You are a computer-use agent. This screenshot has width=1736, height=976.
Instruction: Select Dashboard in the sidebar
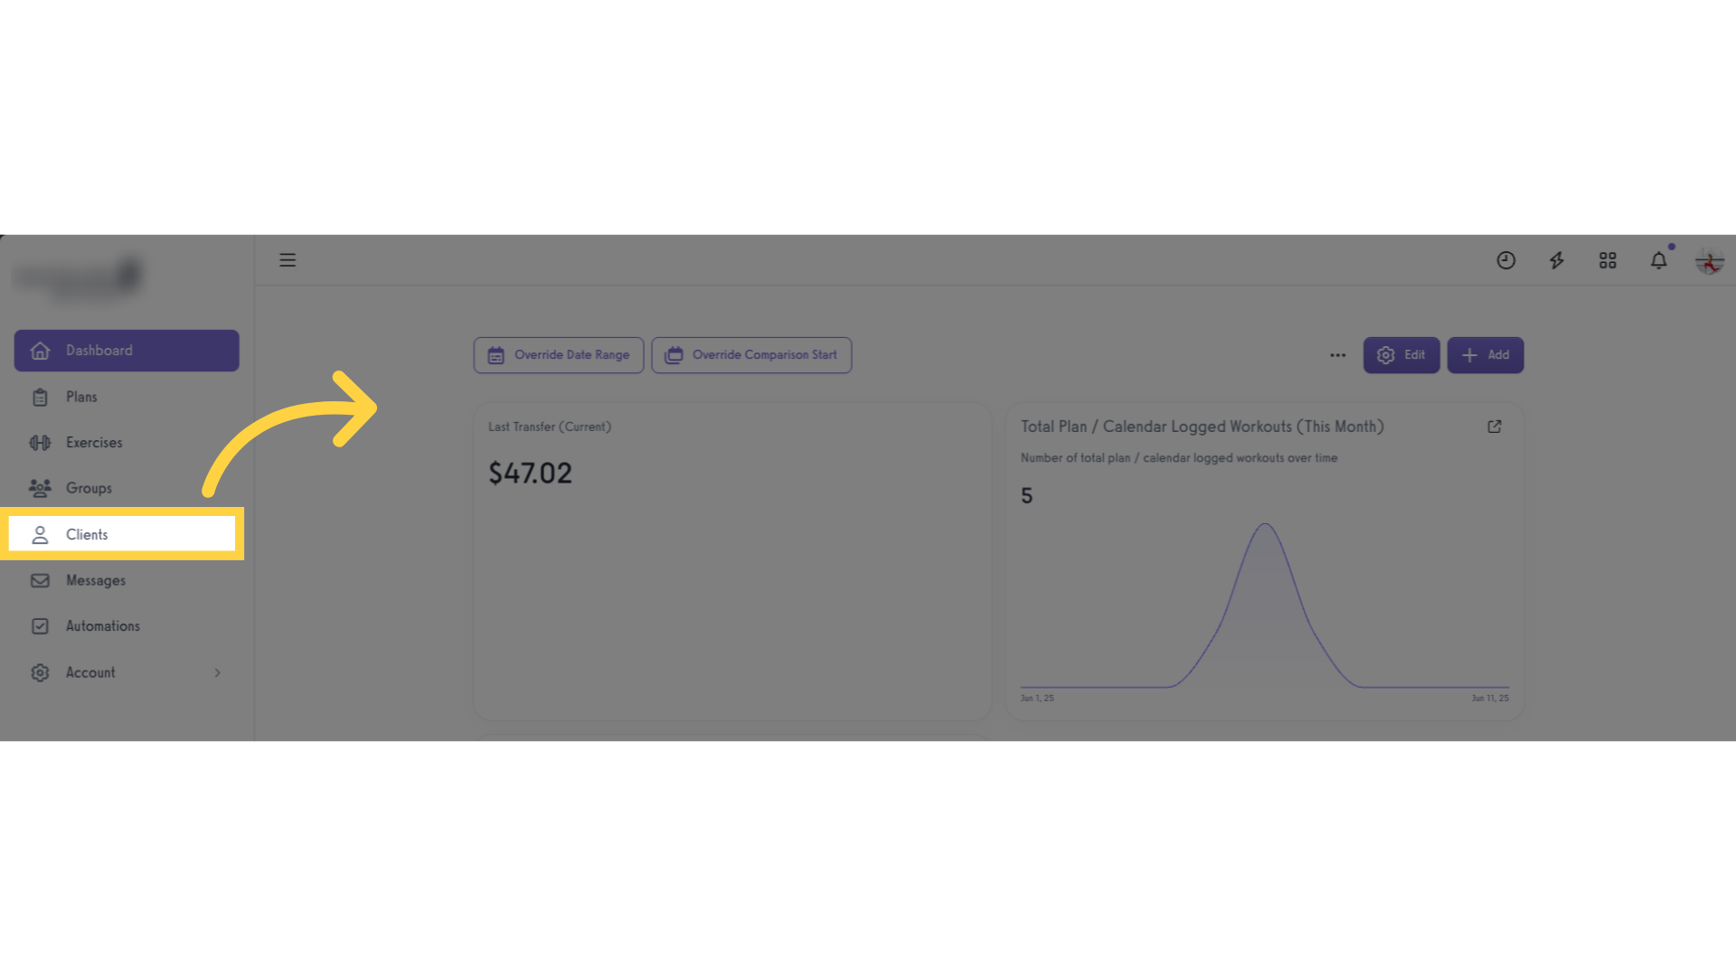click(127, 351)
